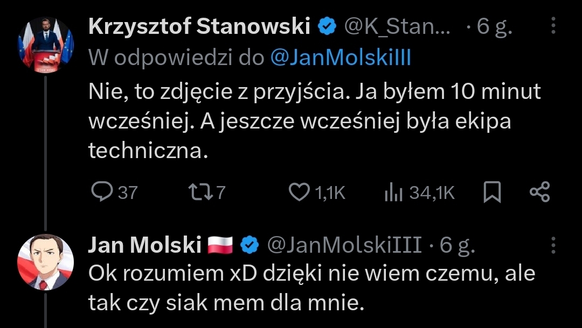The image size is (582, 328).
Task: Reply to Krzysztof Stanowski's tweet
Action: [x=101, y=192]
